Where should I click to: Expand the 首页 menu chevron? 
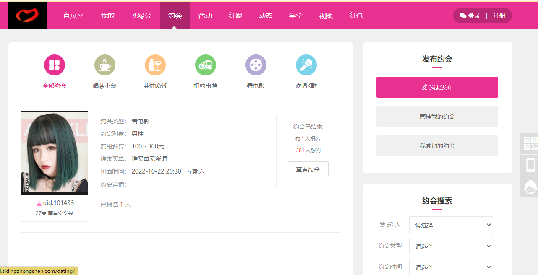tap(81, 16)
